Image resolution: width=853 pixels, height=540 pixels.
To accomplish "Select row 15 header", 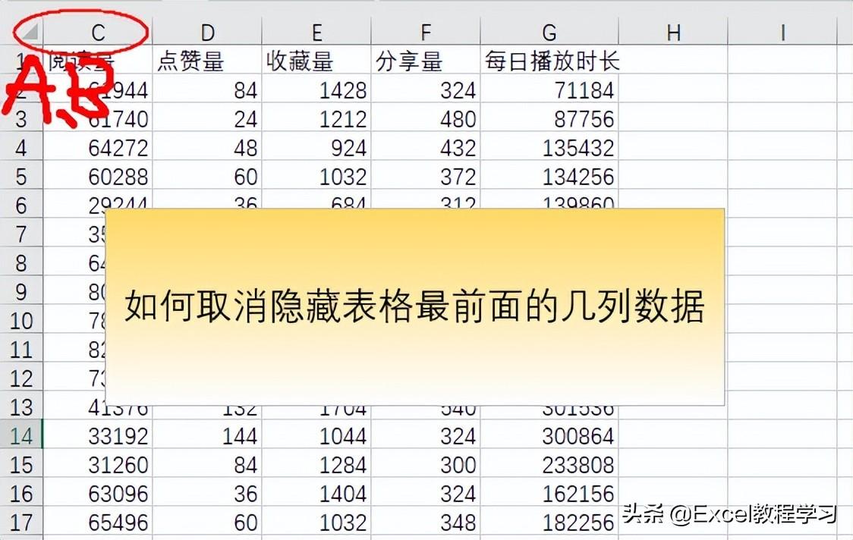I will [21, 464].
